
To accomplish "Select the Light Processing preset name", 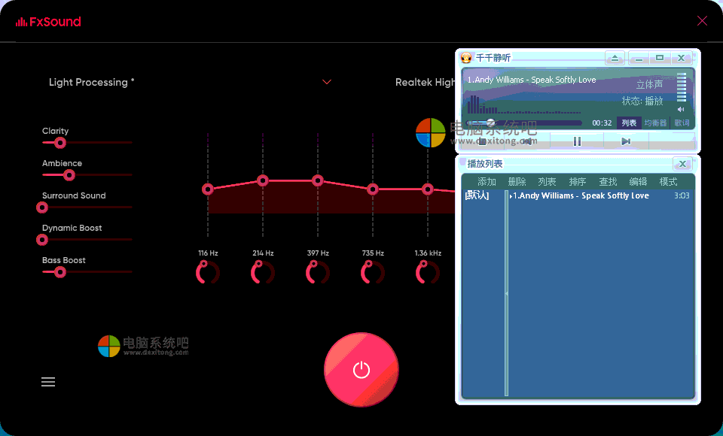I will (x=91, y=83).
